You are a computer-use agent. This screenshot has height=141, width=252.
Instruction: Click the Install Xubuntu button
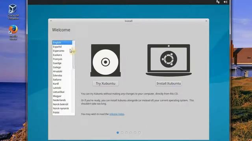(169, 83)
